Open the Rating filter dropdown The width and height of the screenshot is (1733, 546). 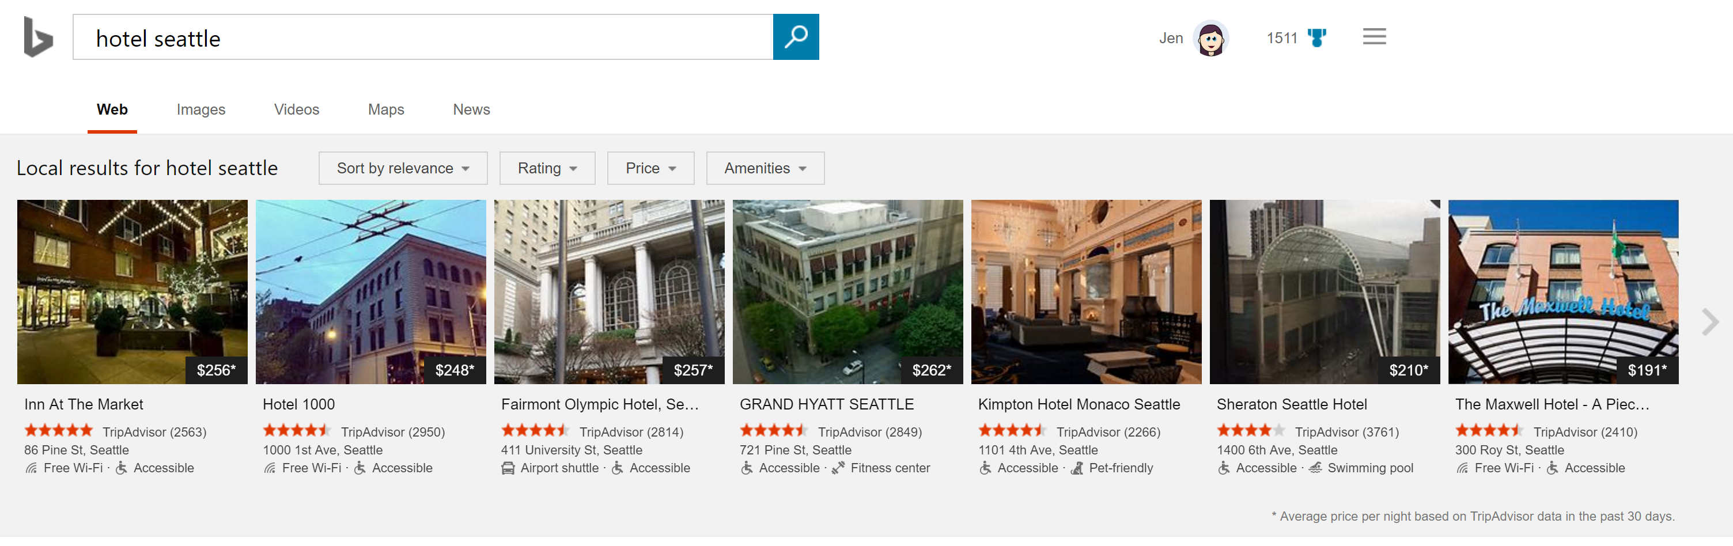click(x=547, y=168)
